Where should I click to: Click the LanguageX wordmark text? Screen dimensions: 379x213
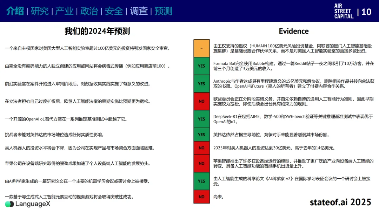pos(33,204)
